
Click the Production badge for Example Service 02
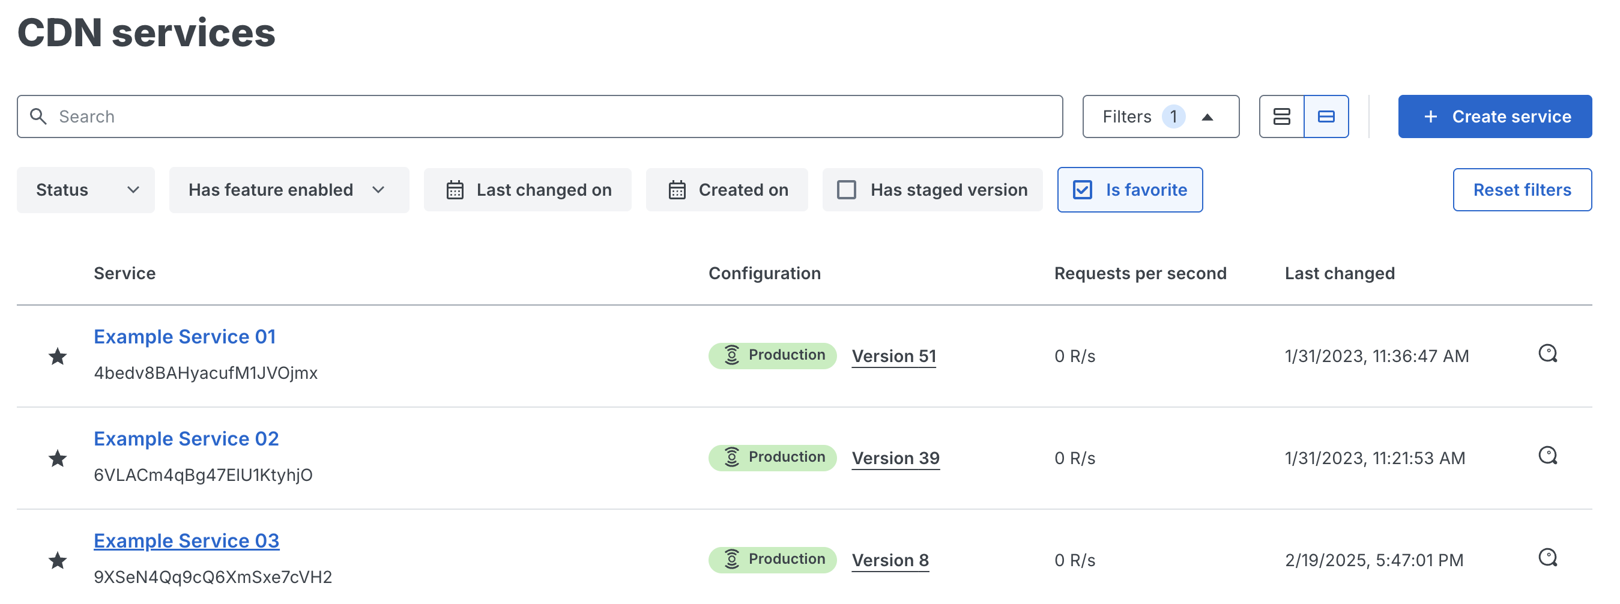tap(772, 458)
